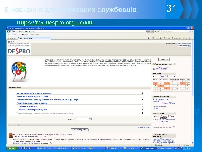Image resolution: width=202 pixels, height=152 pixels.
Task: Click the calendar month title link
Action: [x=164, y=76]
